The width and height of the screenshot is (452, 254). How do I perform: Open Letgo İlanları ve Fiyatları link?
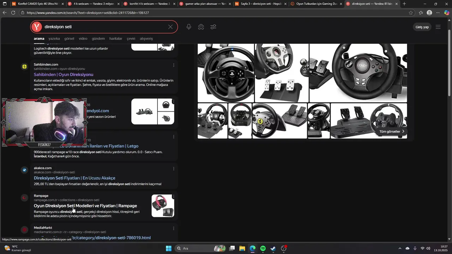(x=113, y=146)
